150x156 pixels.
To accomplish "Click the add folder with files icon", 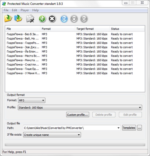I will [x=18, y=18].
